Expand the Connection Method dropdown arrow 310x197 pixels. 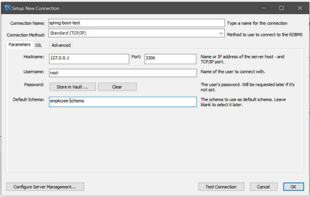pos(221,33)
